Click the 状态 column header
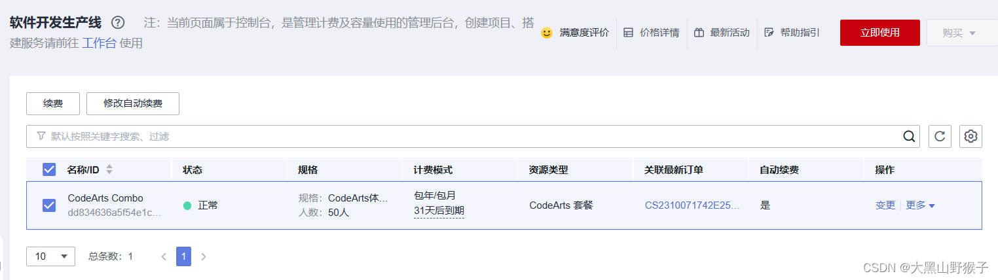The width and height of the screenshot is (998, 280). click(x=193, y=169)
